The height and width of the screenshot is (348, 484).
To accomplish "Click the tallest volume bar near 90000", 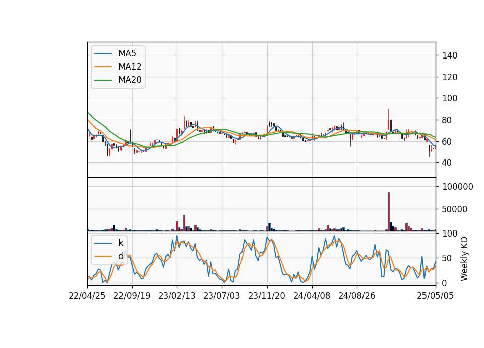I will click(389, 211).
